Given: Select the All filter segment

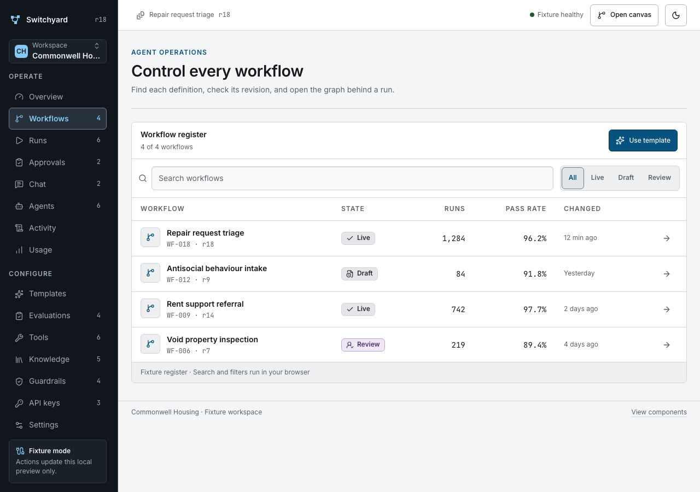Looking at the screenshot, I should point(573,178).
